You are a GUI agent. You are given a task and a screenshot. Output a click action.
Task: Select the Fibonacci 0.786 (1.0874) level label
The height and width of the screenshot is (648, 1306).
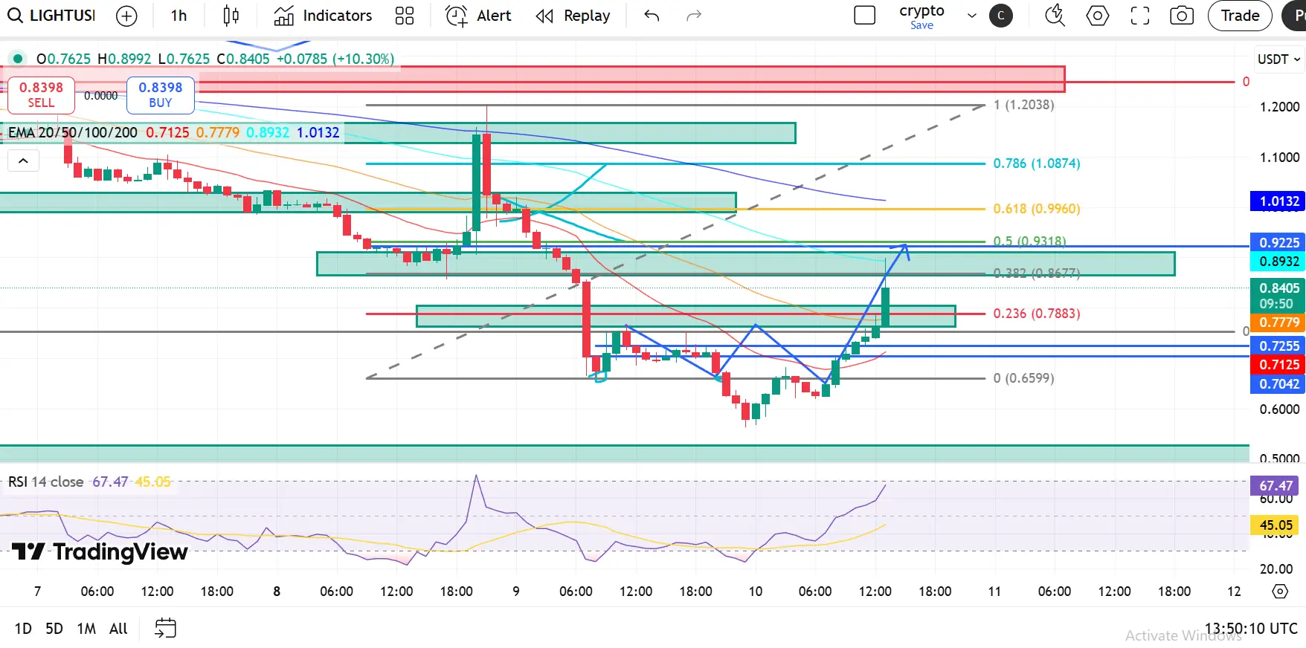point(1037,163)
